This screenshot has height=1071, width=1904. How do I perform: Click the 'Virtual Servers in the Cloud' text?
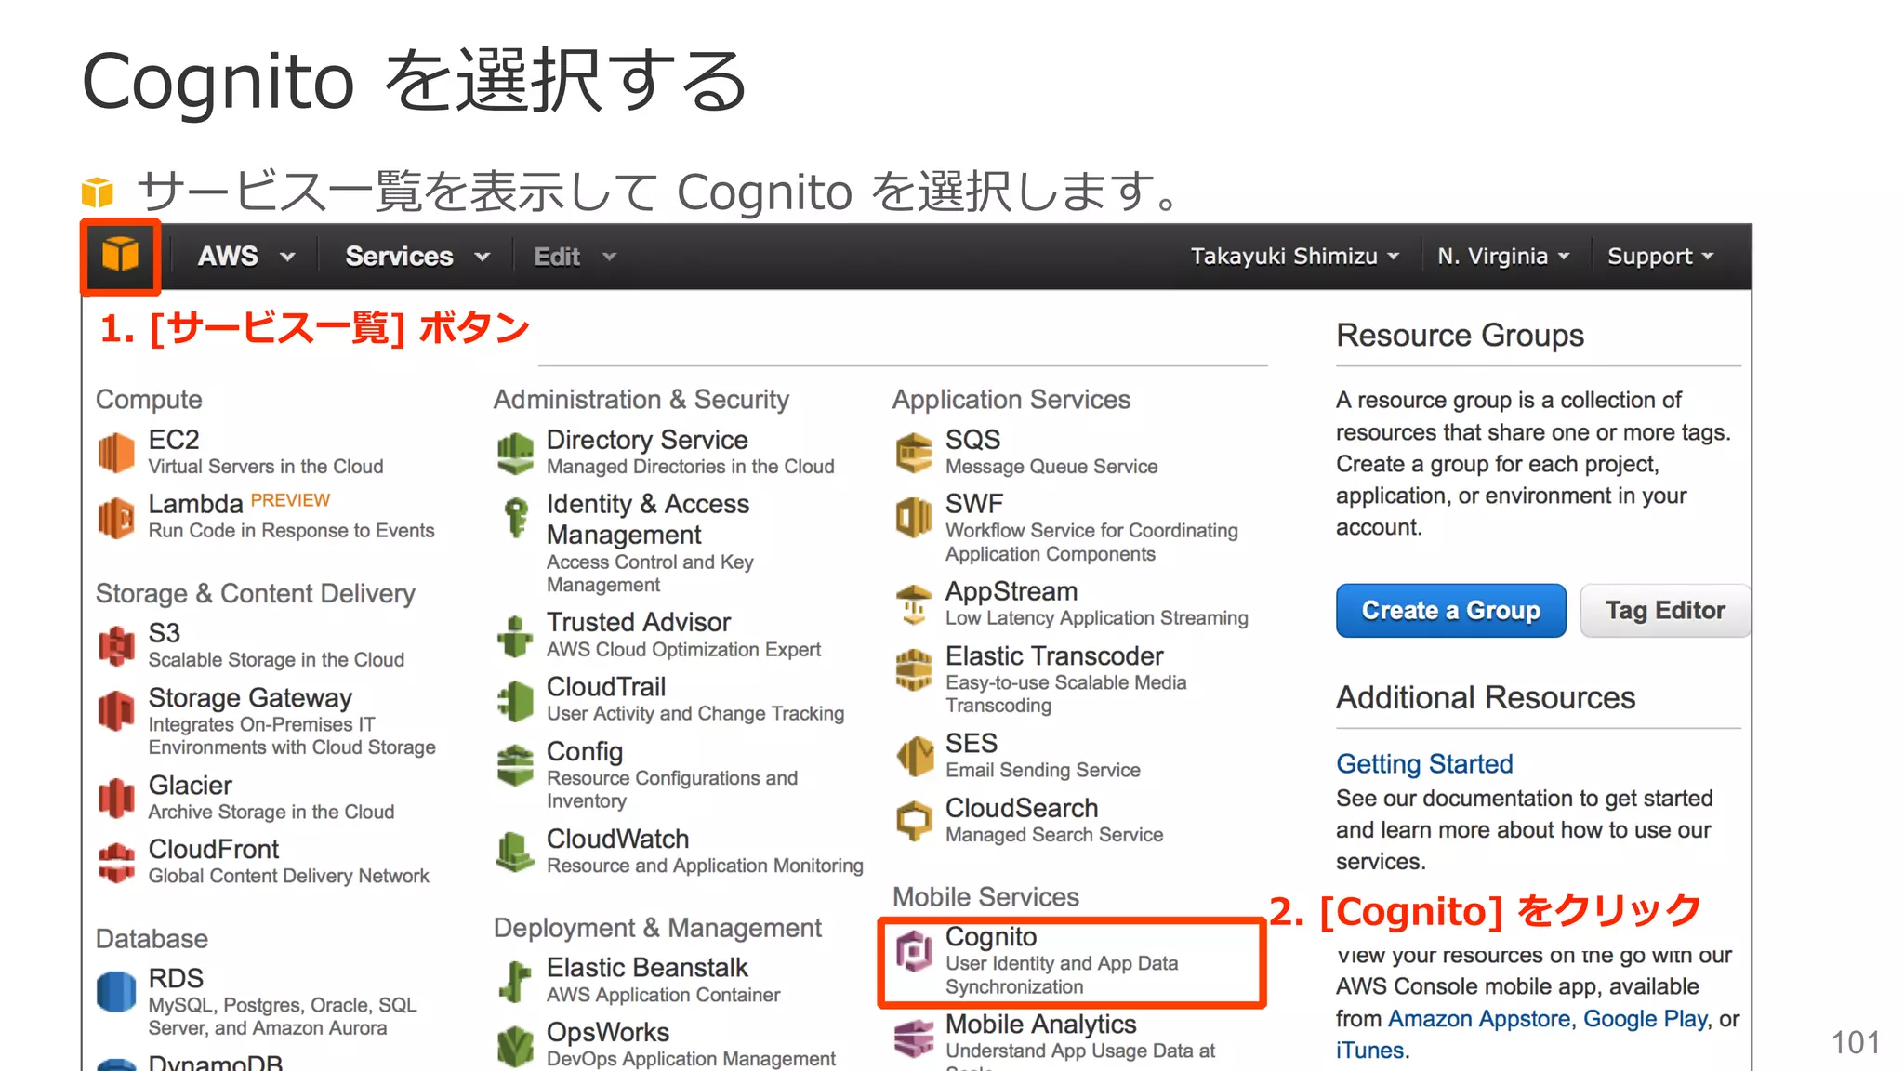[266, 467]
